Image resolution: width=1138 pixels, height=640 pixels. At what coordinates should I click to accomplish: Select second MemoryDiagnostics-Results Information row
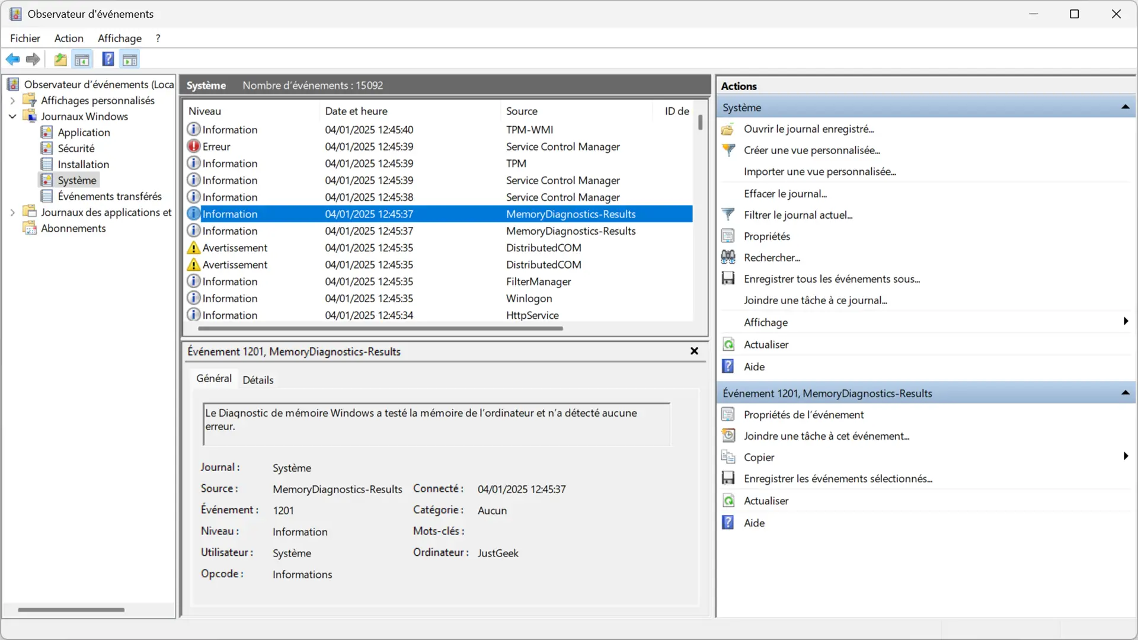[439, 231]
